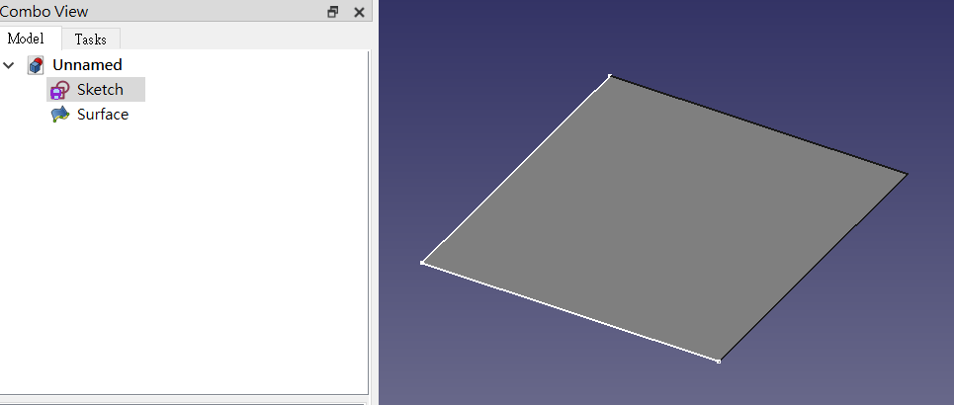Click the gray surface face in viewport
The image size is (954, 405).
click(x=664, y=219)
